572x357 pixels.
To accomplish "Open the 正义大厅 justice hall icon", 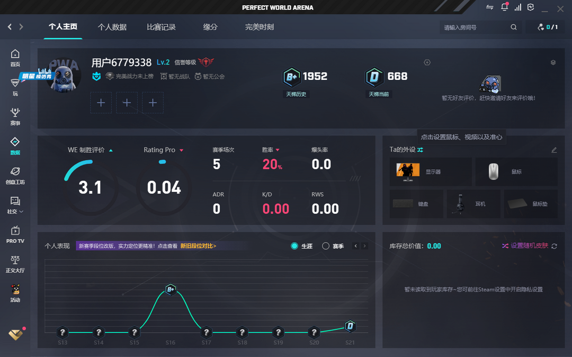I will coord(15,264).
